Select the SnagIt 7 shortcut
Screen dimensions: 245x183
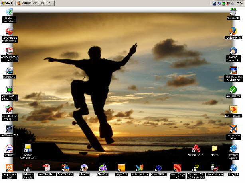(x=233, y=170)
